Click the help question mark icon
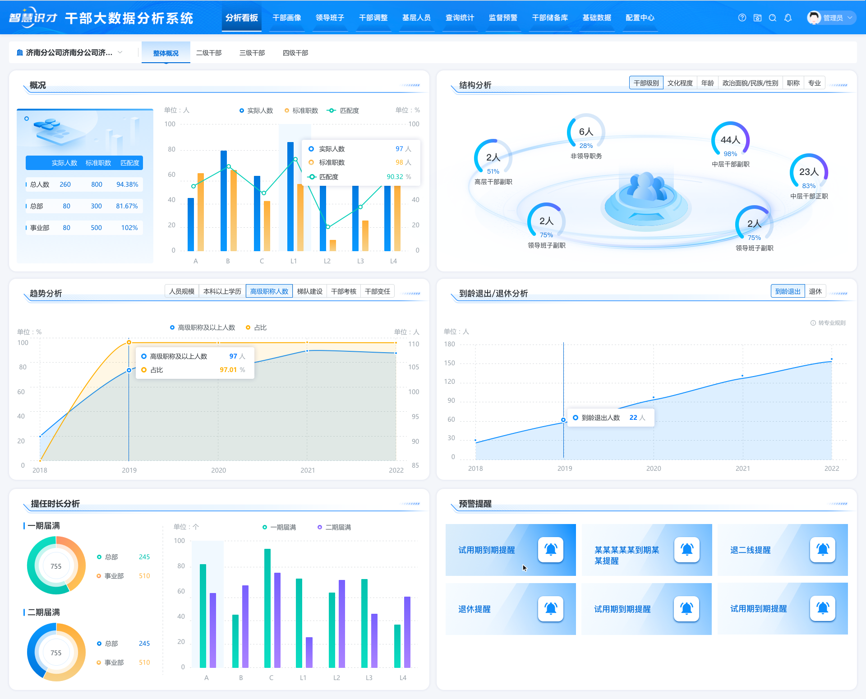Image resolution: width=866 pixels, height=699 pixels. pos(742,18)
